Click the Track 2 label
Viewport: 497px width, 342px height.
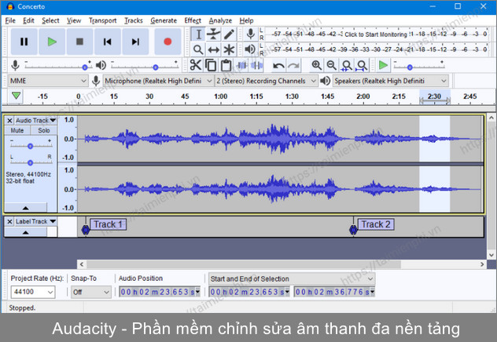click(376, 224)
